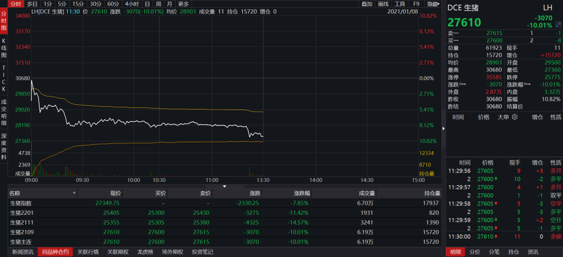
Task: Expand the 更多 timeframe options
Action: (x=183, y=4)
